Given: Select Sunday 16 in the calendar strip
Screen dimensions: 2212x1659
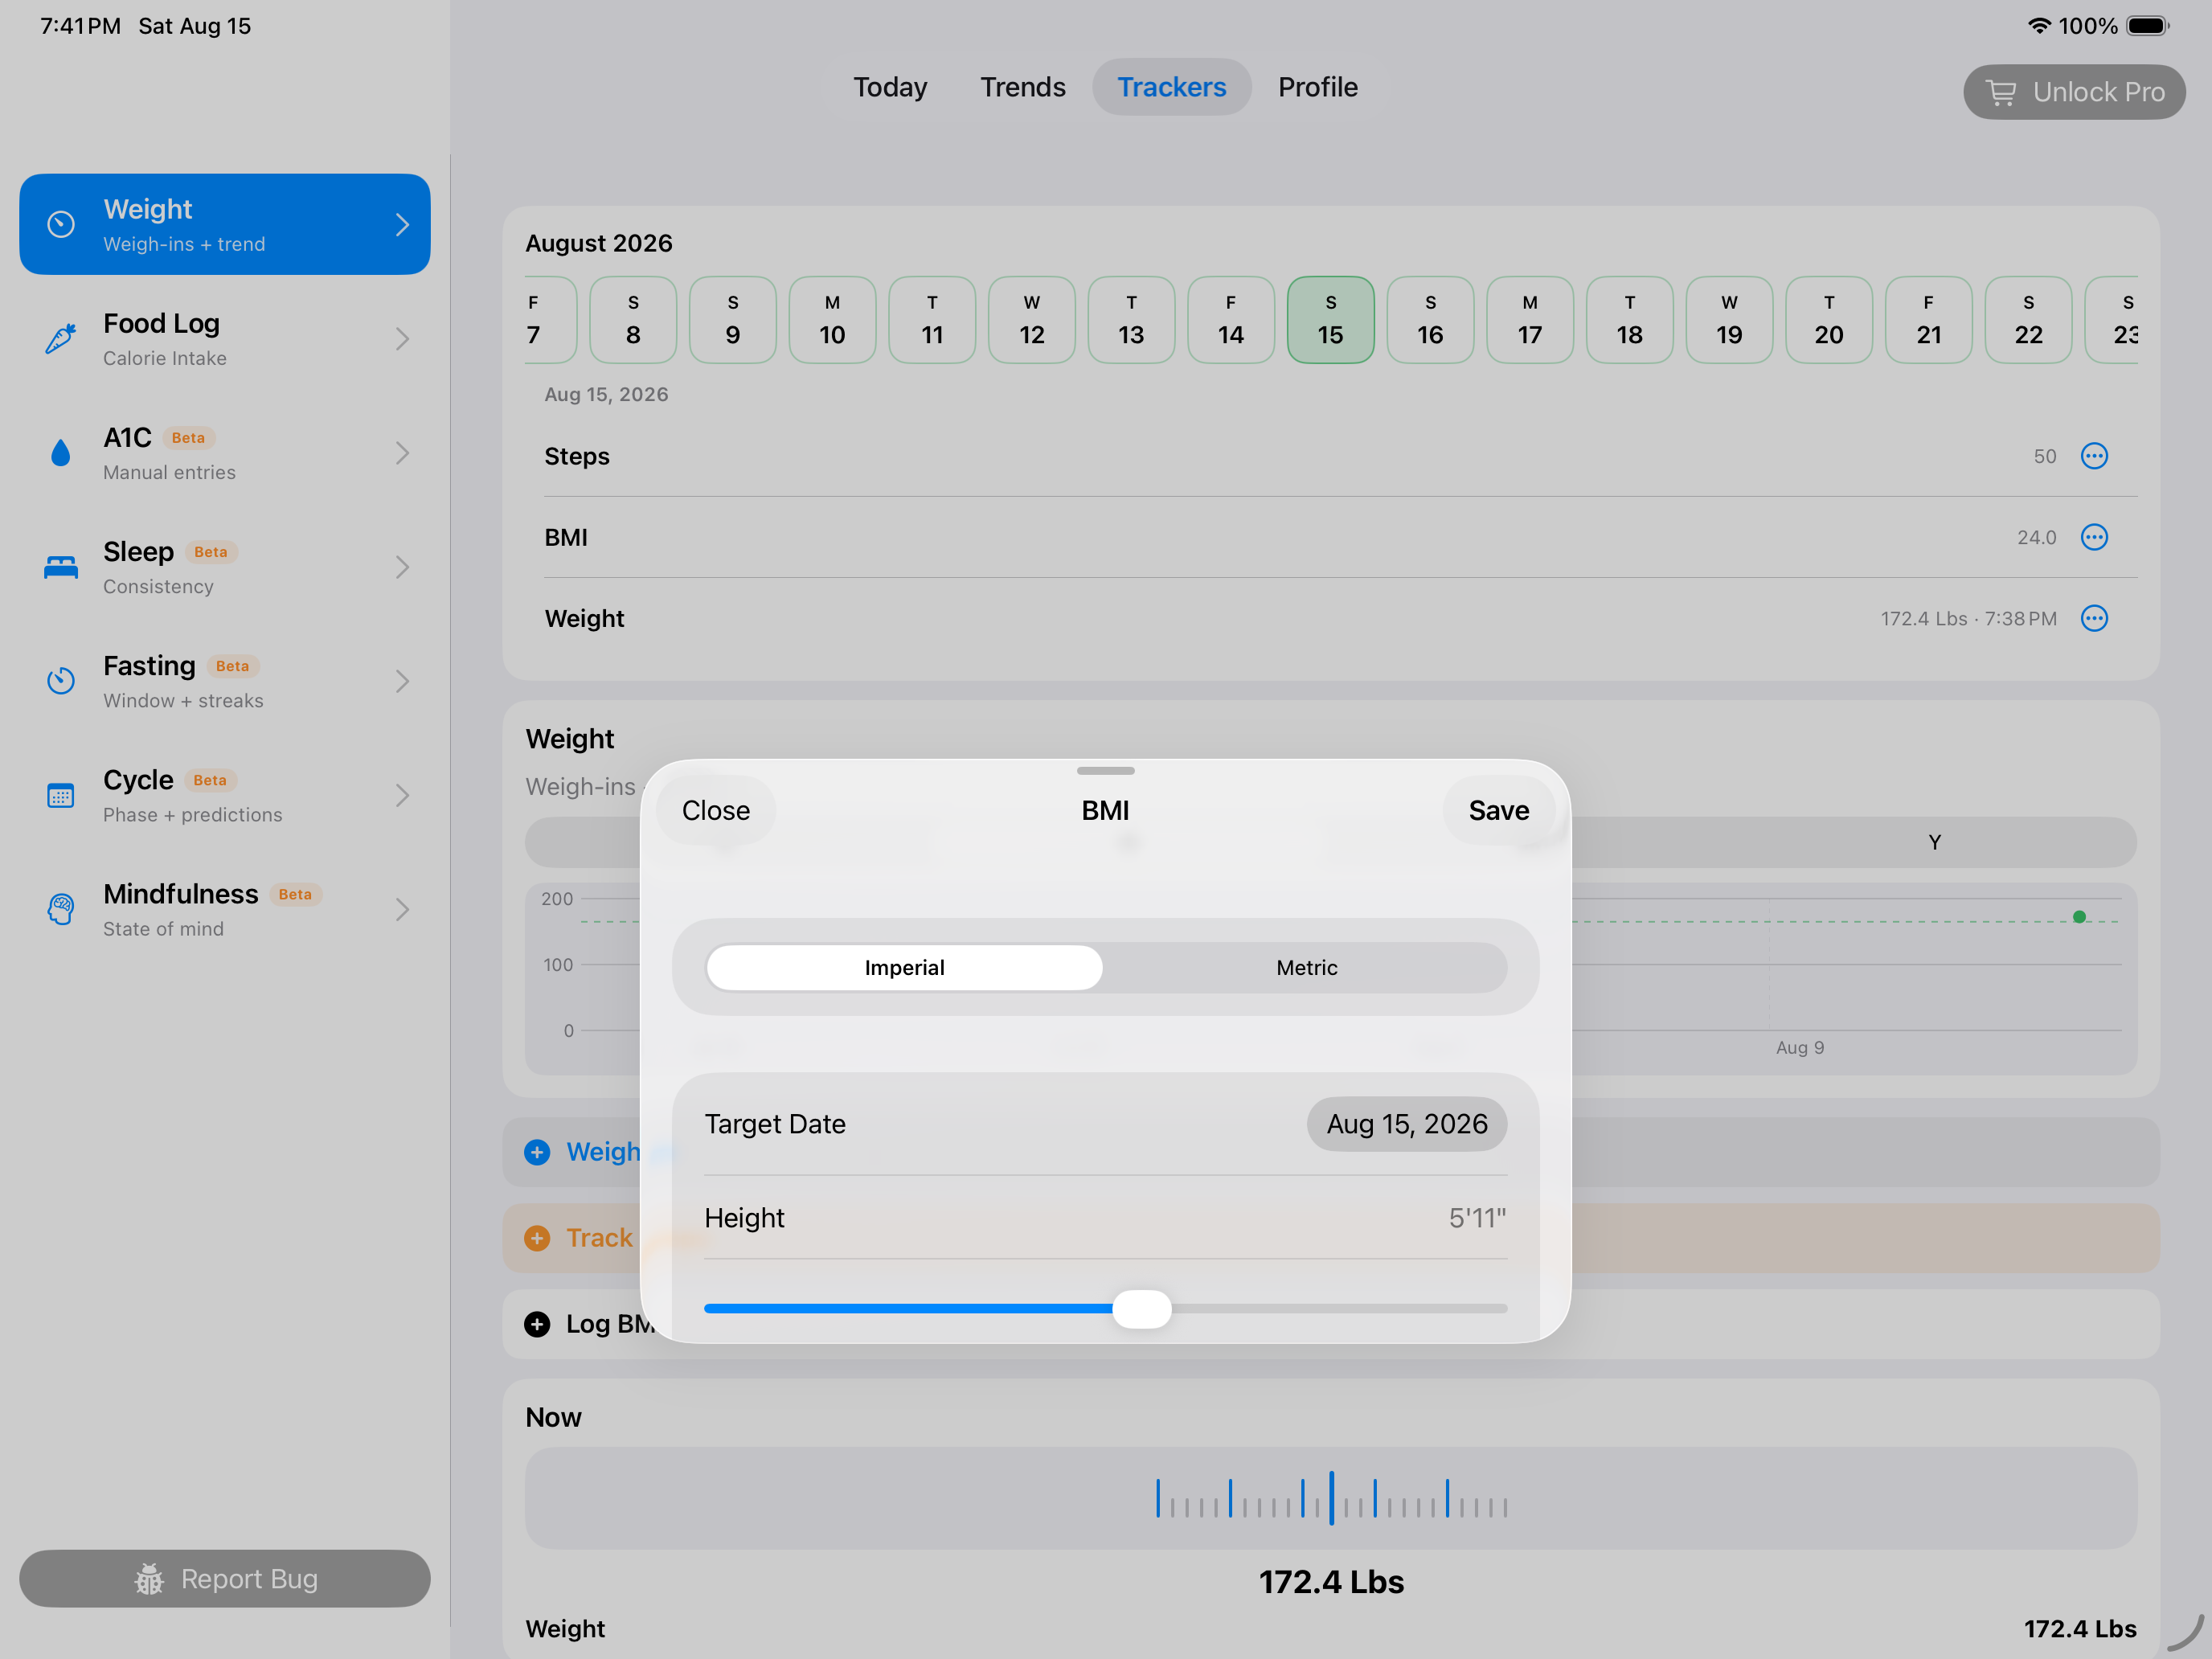Looking at the screenshot, I should point(1430,320).
